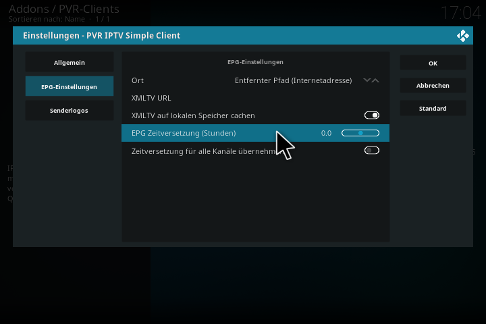Select next Ort option with down arrow

click(367, 80)
